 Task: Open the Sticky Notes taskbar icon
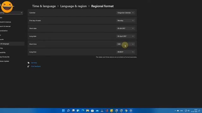111,110
